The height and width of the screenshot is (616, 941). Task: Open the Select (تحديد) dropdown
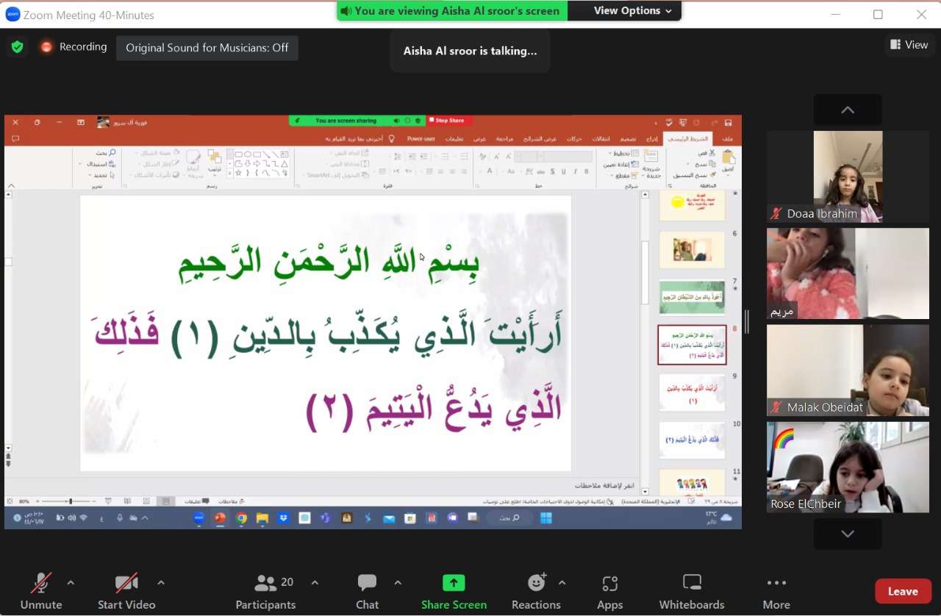click(x=101, y=175)
